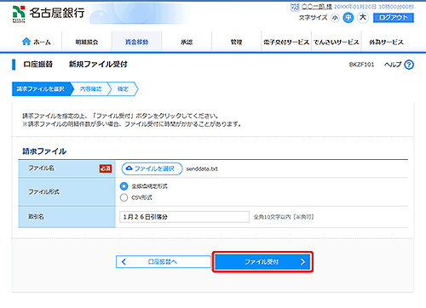Screen dimensions: 426x308
Task: Open the 管理 menu
Action: click(236, 42)
